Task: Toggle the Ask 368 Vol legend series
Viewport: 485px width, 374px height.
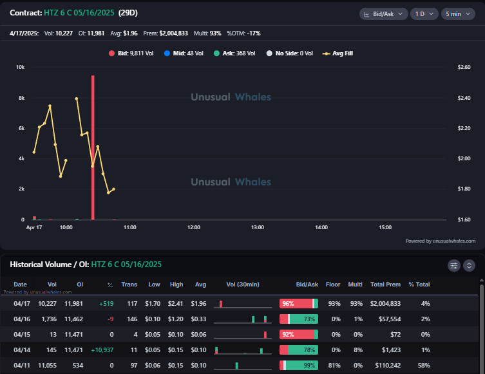Action: pos(234,53)
